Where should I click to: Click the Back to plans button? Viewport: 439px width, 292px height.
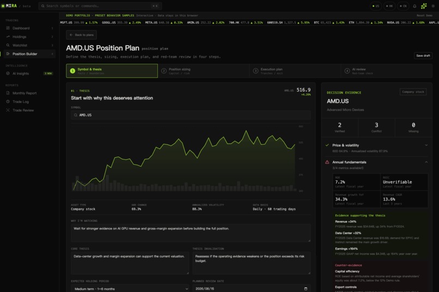pyautogui.click(x=82, y=35)
